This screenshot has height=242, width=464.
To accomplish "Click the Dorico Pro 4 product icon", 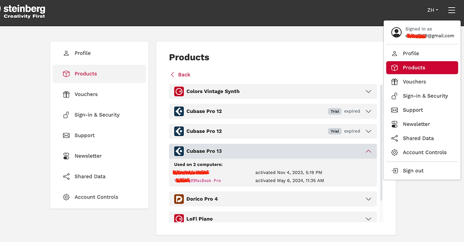I will [179, 199].
